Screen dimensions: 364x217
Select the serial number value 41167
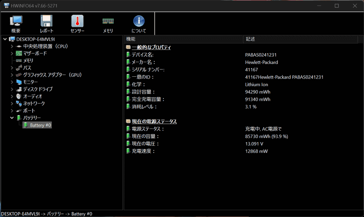coord(252,70)
